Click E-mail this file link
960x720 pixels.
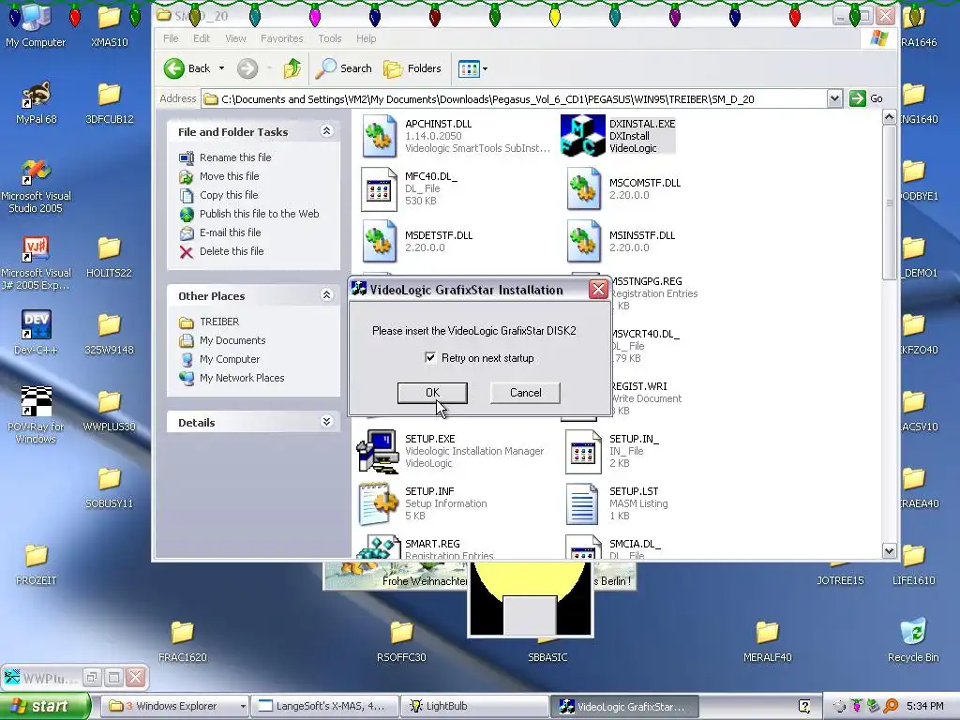pos(231,232)
